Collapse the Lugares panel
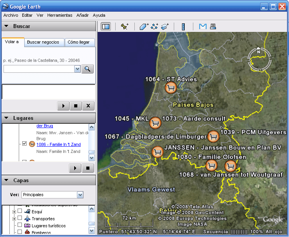Image resolution: width=289 pixels, height=237 pixels. pos(6,118)
